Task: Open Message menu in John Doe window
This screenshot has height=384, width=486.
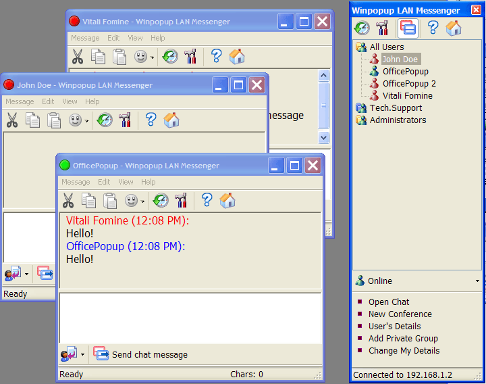Action: click(20, 101)
